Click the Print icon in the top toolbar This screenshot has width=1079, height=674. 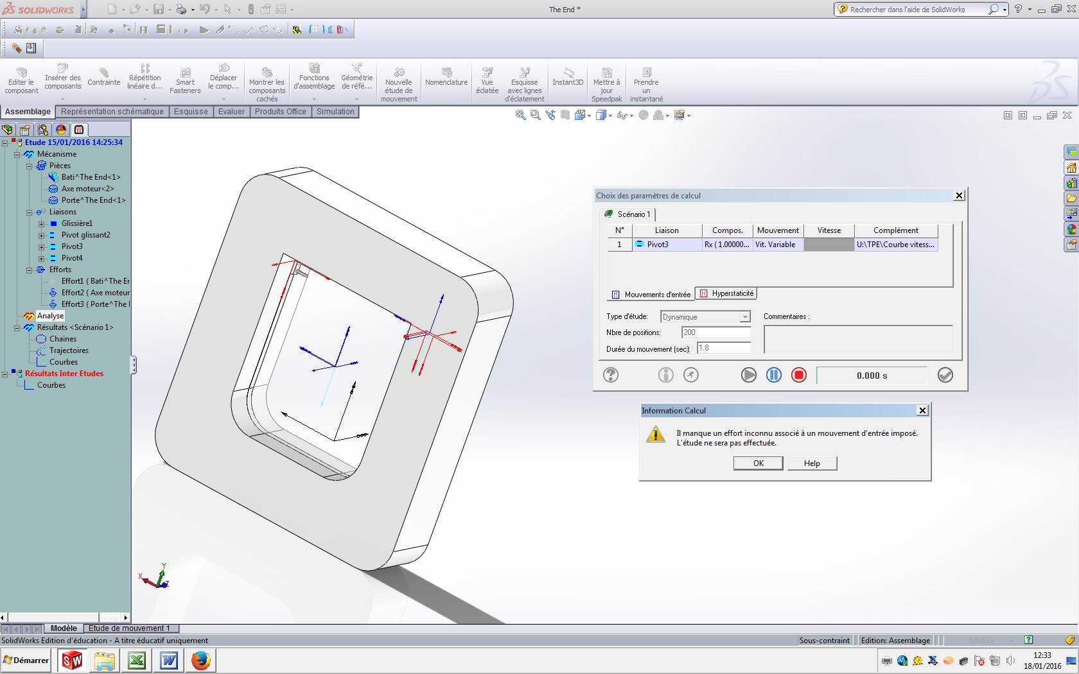click(x=181, y=9)
